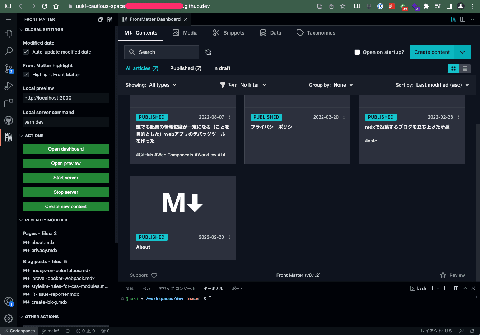Click the Review star link
Viewport: 480px width, 335px height.
point(452,275)
